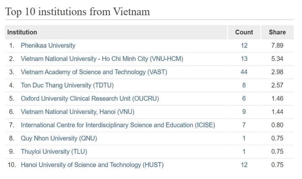302x179 pixels.
Task: Open Vietnam National University, Hanoi link
Action: pyautogui.click(x=78, y=112)
